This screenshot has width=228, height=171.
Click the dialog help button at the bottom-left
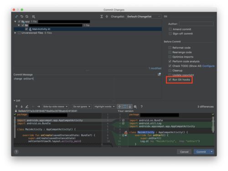point(16,151)
